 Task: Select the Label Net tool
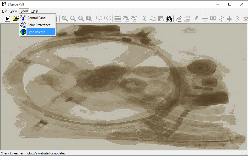pyautogui.click(x=213, y=19)
